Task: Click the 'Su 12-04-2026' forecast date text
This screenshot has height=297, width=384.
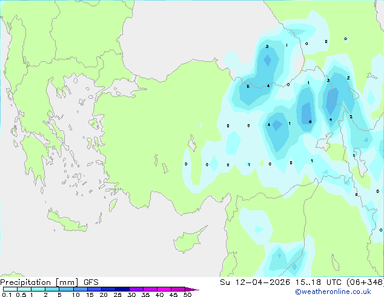Action: tap(255, 282)
